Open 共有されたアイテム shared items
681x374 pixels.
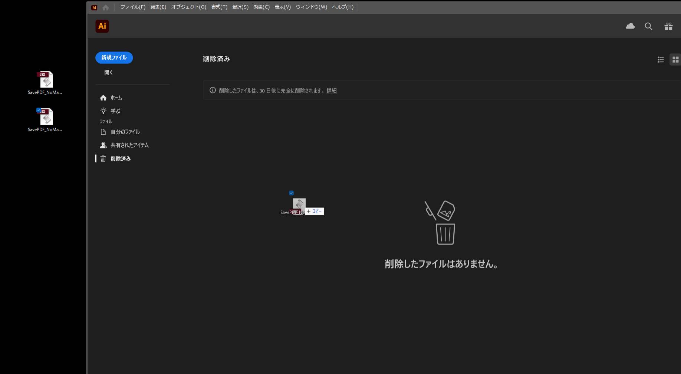[129, 145]
